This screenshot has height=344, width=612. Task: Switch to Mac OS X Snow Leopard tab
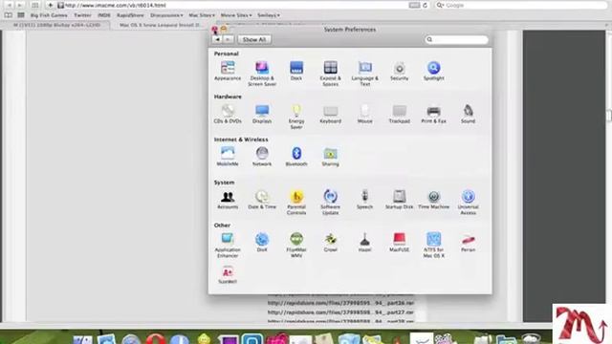click(x=160, y=25)
